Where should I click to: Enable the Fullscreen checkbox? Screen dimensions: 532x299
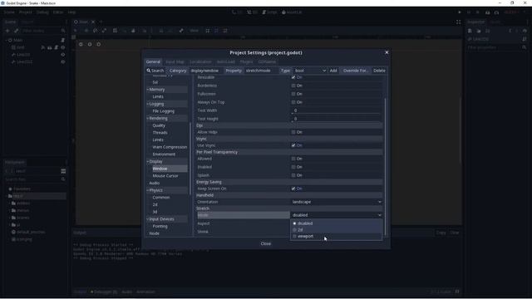tap(293, 94)
